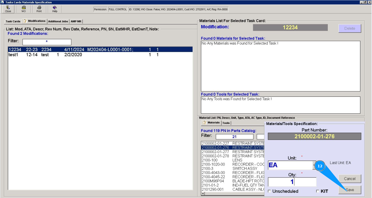Image resolution: width=372 pixels, height=198 pixels.
Task: Click the Cancel button
Action: 349,179
